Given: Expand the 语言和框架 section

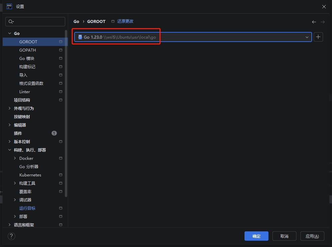Looking at the screenshot, I should click(10, 225).
